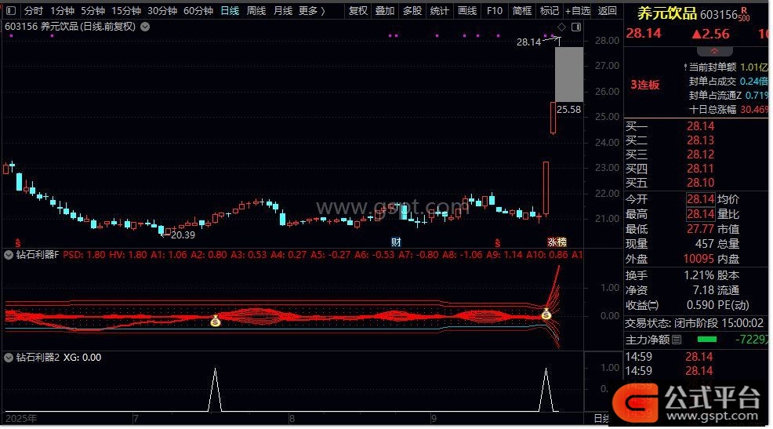The width and height of the screenshot is (773, 429).
Task: Click the 十日总涨幅 30.46% entry
Action: (728, 110)
